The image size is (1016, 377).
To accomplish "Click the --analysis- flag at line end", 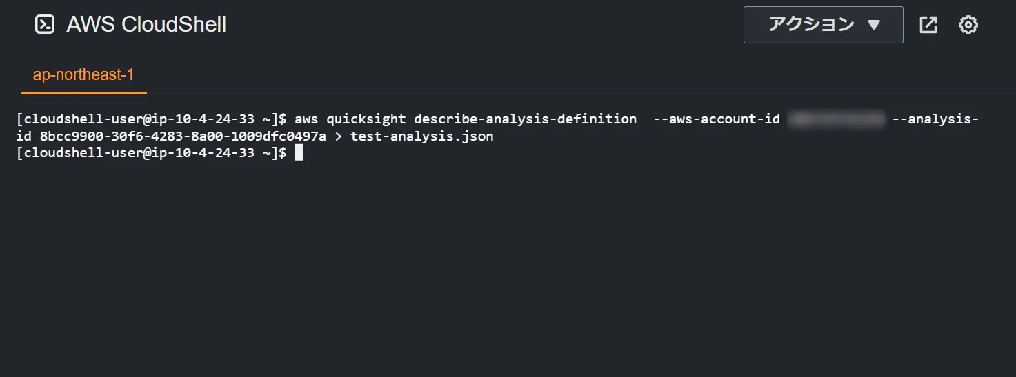I will (935, 119).
